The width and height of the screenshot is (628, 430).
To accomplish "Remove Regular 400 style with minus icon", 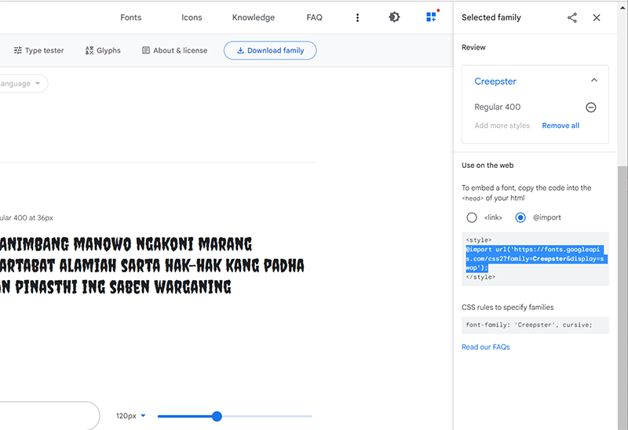I will click(x=591, y=107).
